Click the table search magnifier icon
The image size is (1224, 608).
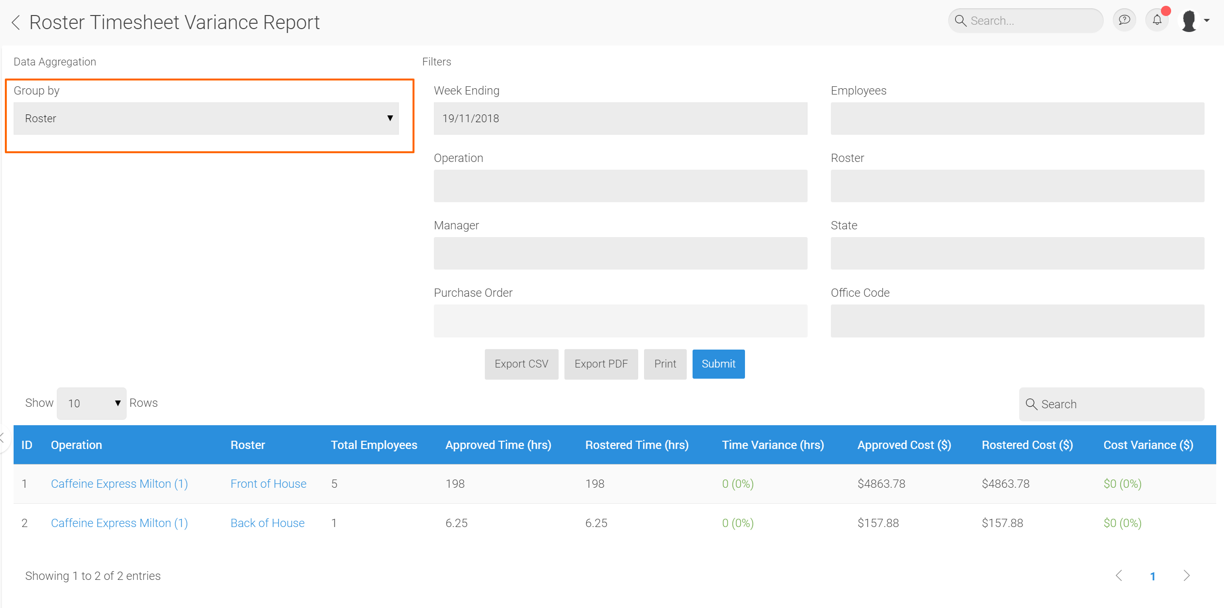(1031, 404)
